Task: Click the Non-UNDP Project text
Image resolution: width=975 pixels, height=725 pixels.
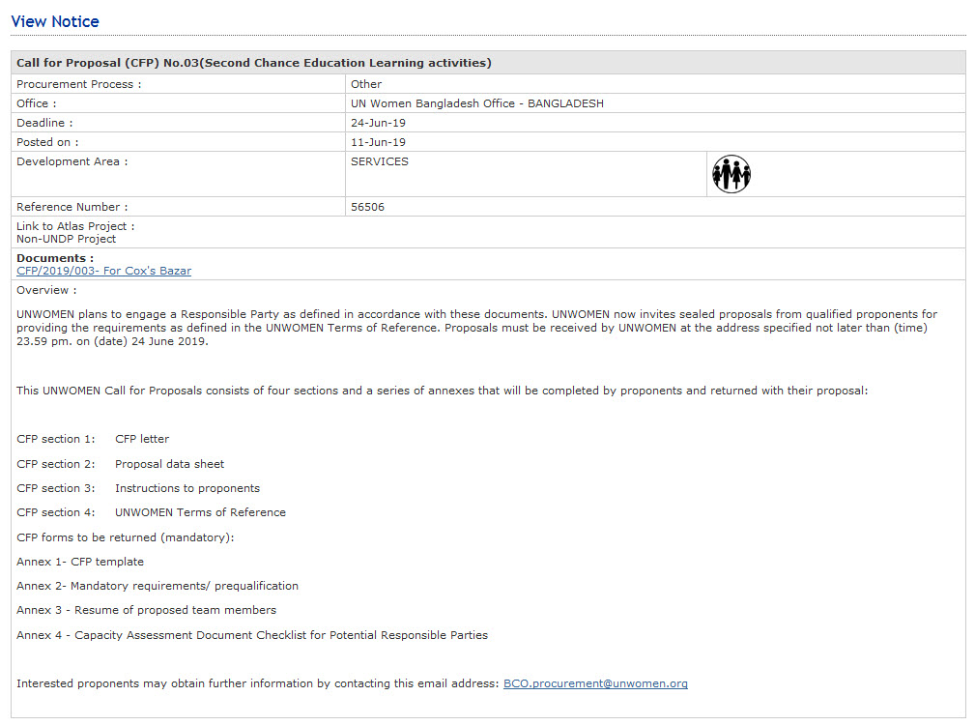Action: (x=66, y=239)
